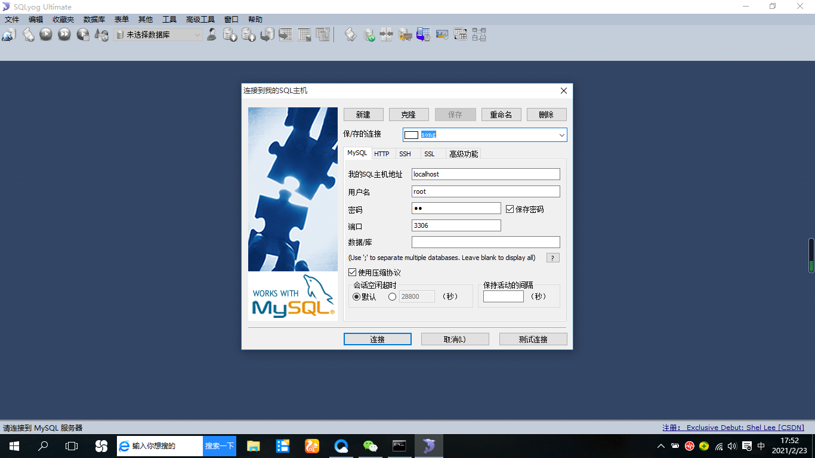Click the copy database to host icon
The image size is (815, 458).
267,35
